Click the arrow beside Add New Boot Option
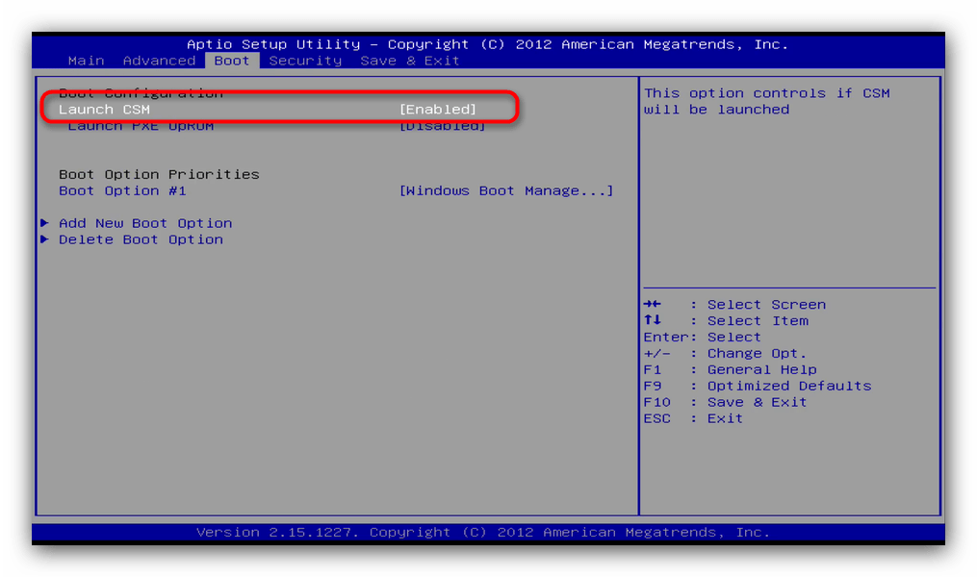This screenshot has height=577, width=977. (x=45, y=223)
